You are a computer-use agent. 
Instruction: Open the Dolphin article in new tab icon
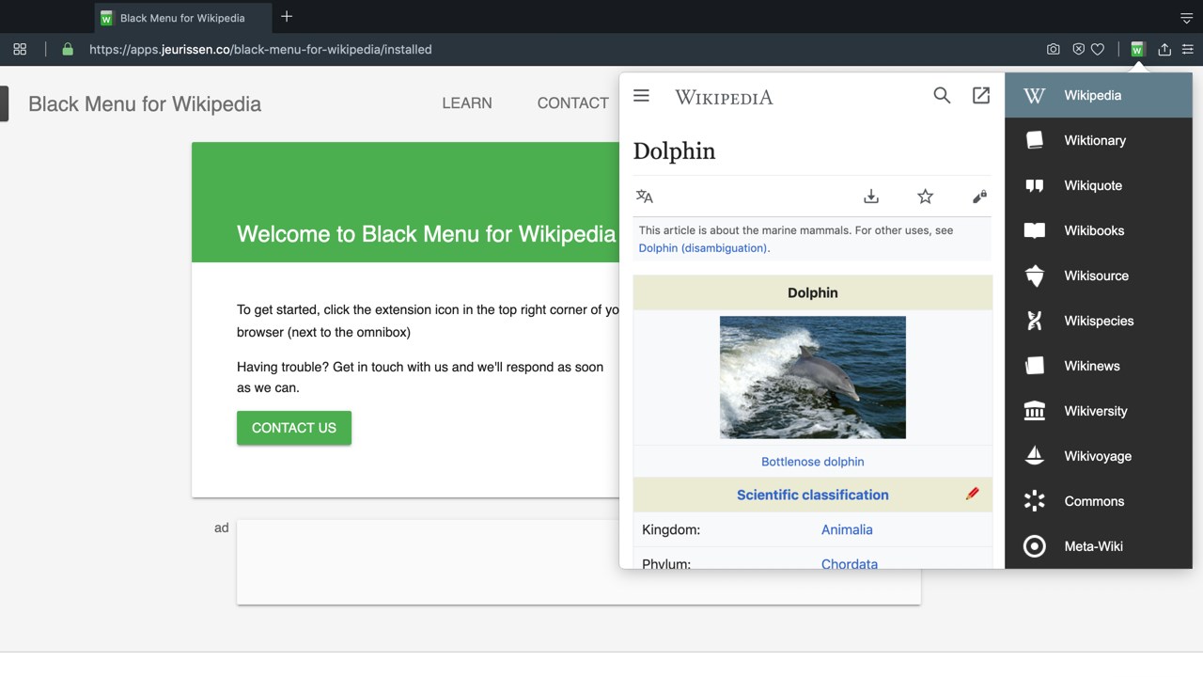point(981,96)
